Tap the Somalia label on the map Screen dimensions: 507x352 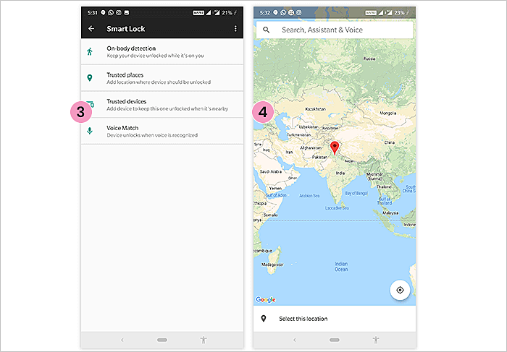point(271,215)
